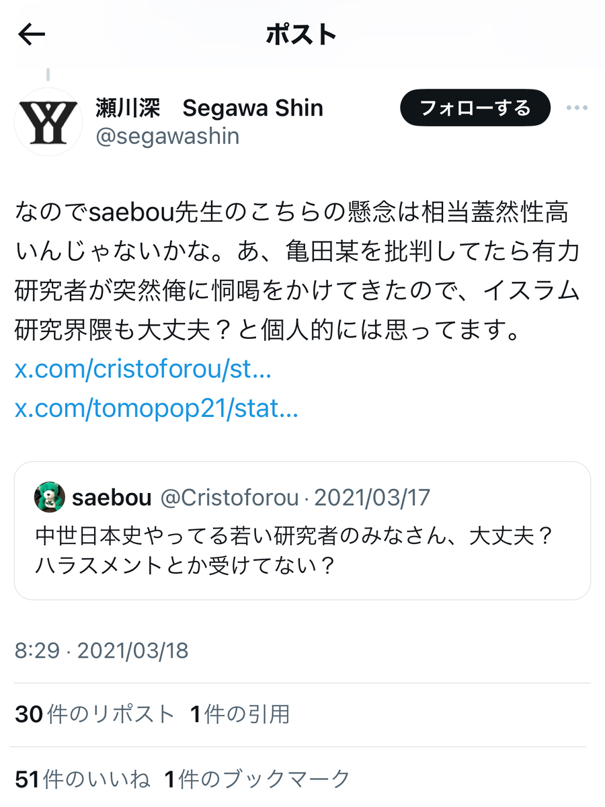The height and width of the screenshot is (807, 605).
Task: Tap saebou's green bear avatar
Action: [x=49, y=498]
